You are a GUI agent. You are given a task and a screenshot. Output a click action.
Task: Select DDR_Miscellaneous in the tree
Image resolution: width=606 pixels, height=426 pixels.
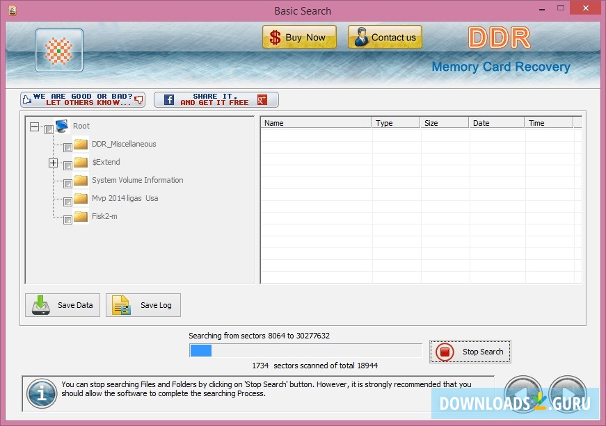click(x=124, y=144)
